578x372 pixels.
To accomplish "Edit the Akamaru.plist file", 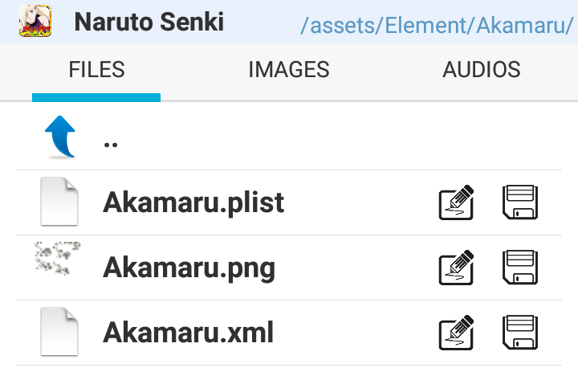I will point(456,202).
